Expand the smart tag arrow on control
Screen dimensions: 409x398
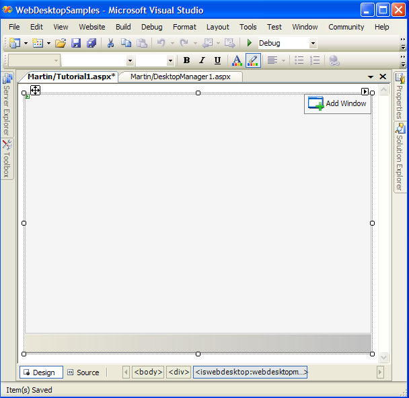[x=365, y=91]
